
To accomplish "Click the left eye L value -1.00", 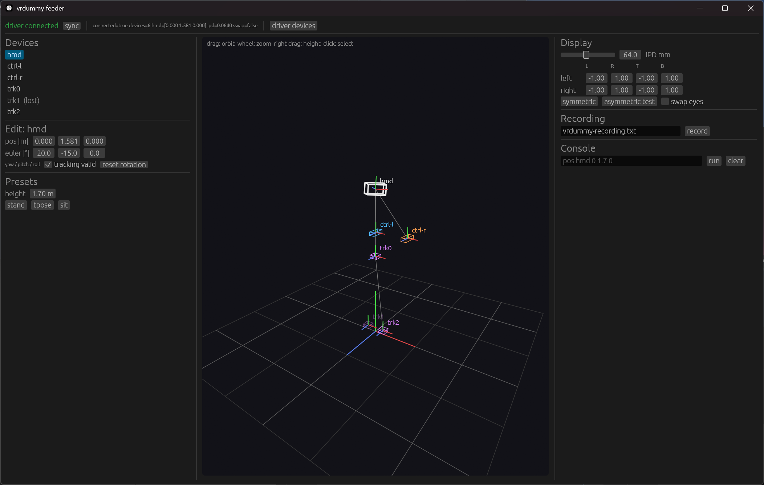I will click(x=596, y=78).
